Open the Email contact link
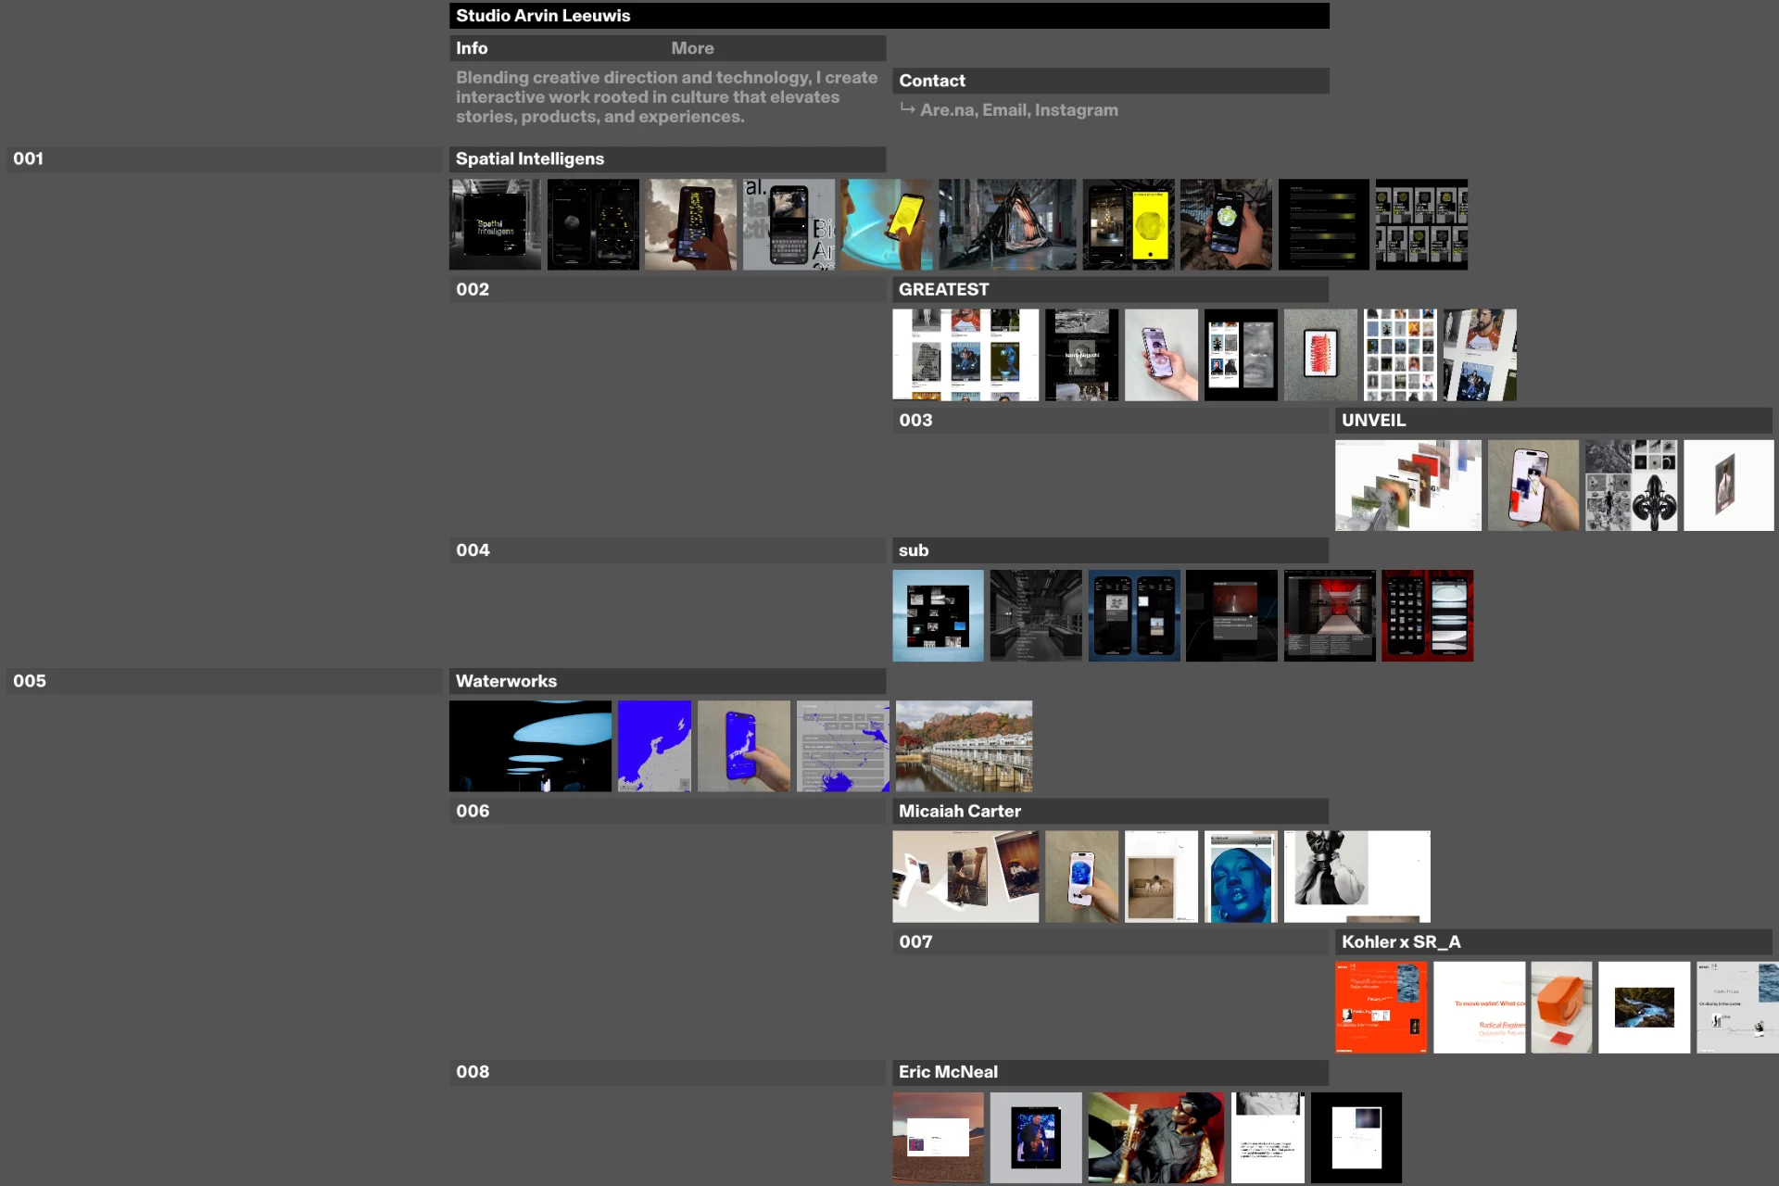Screen dimensions: 1779x1186 (x=1003, y=109)
